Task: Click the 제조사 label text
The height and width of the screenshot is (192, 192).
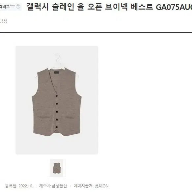Action: [45, 186]
